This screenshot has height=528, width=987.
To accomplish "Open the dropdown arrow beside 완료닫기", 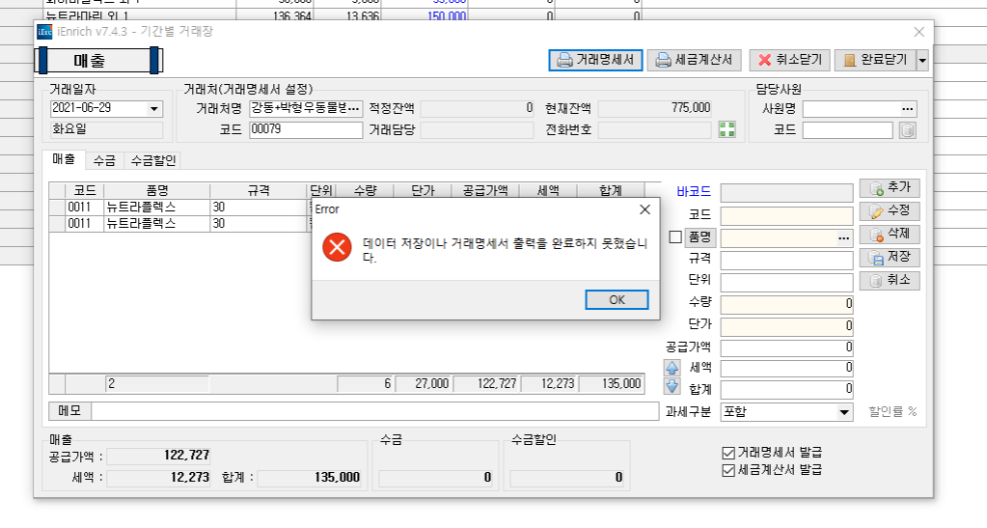I will (922, 60).
